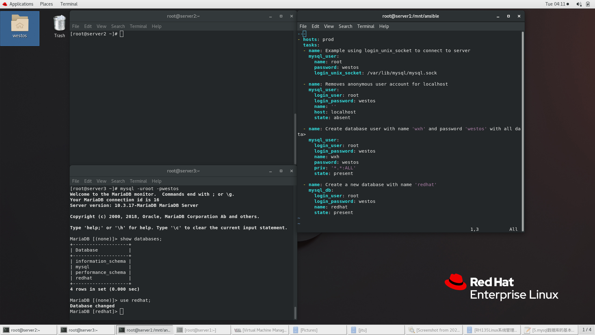Click the volume speaker icon in top bar

point(579,4)
